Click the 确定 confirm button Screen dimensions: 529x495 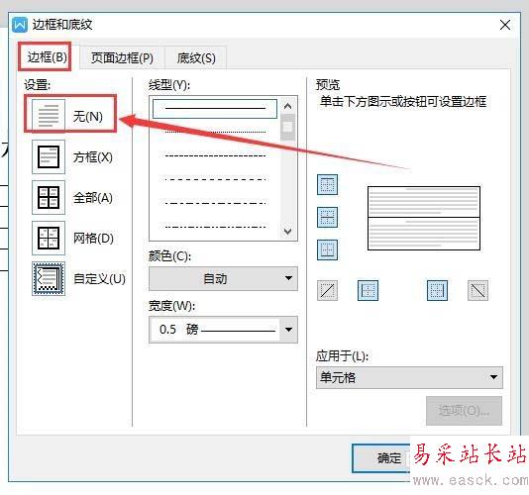pos(381,458)
